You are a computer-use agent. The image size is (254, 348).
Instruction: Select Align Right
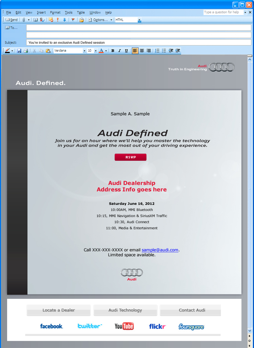149,51
